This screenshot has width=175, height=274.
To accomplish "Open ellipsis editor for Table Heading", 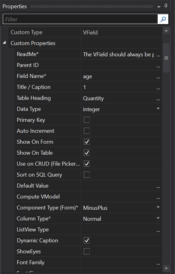I will pyautogui.click(x=158, y=98).
